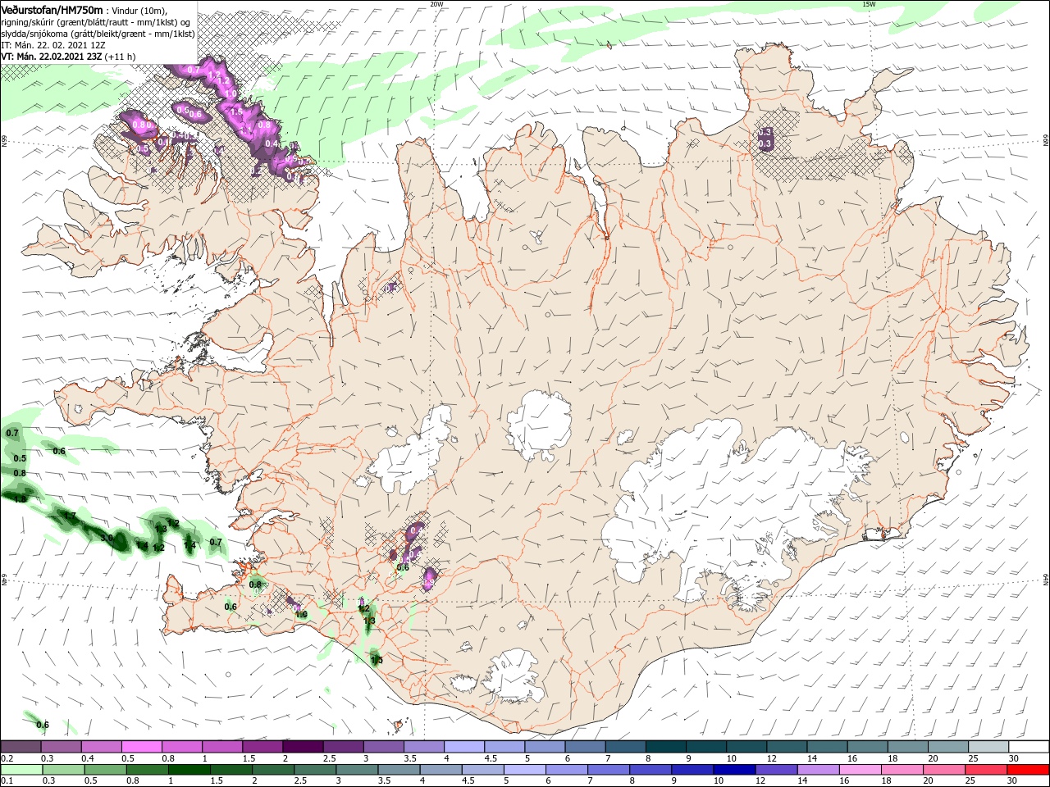Click the 3.0 rainfall value in the green band
Screen dimensions: 1050x787
pos(107,539)
